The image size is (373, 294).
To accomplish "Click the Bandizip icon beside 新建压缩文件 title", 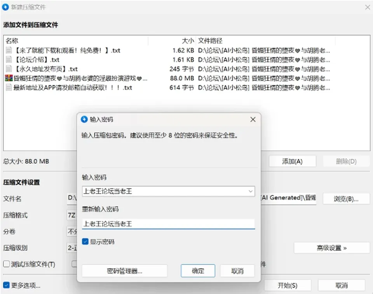I will coord(5,7).
